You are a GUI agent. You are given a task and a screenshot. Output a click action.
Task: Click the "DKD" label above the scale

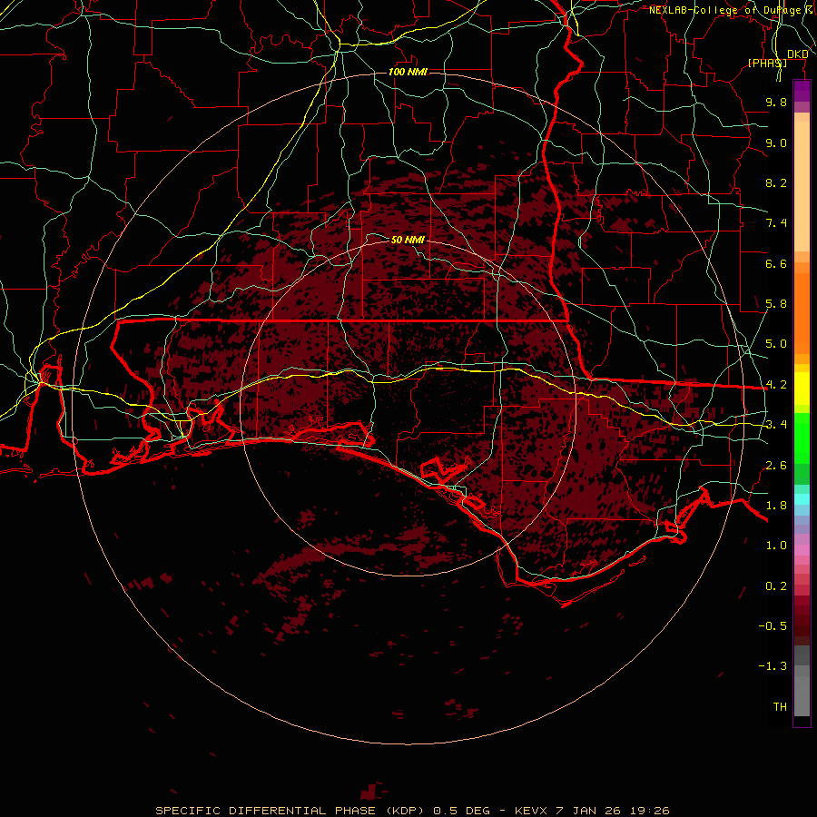point(797,54)
